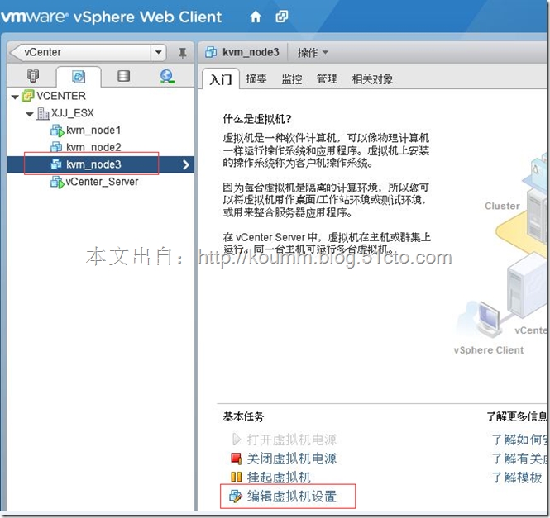Click the 什么是虚拟机? heading text
This screenshot has width=550, height=518.
point(256,119)
